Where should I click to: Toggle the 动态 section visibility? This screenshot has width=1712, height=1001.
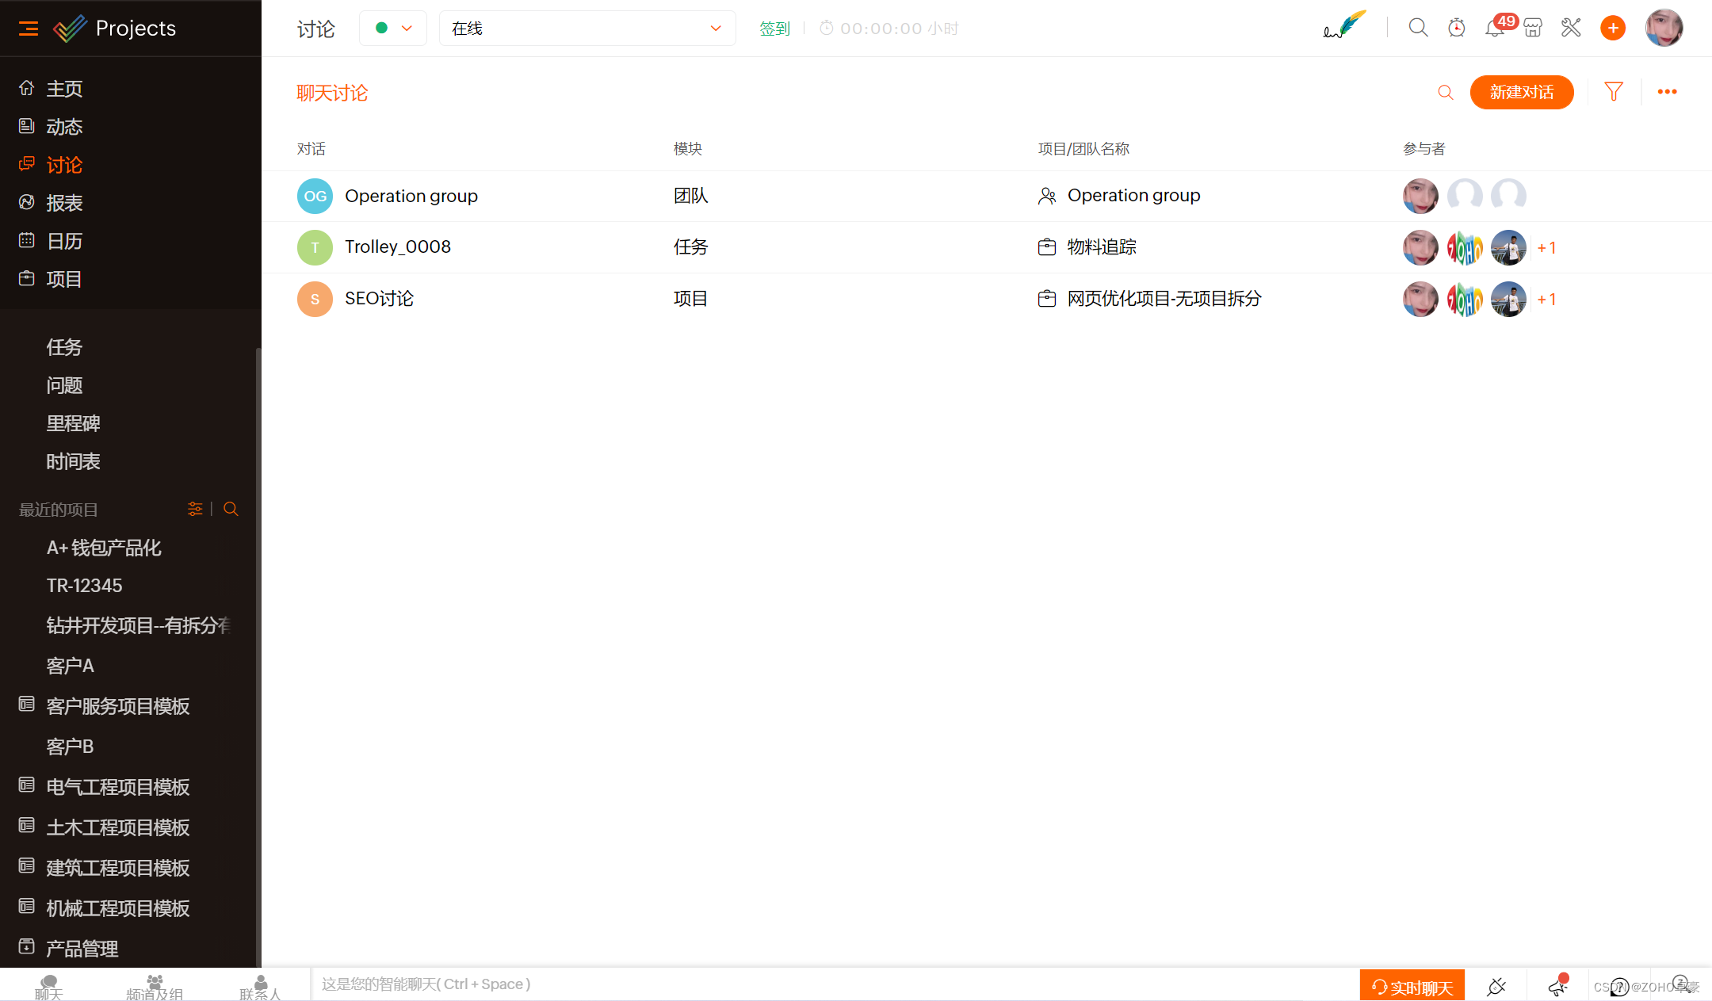[66, 126]
